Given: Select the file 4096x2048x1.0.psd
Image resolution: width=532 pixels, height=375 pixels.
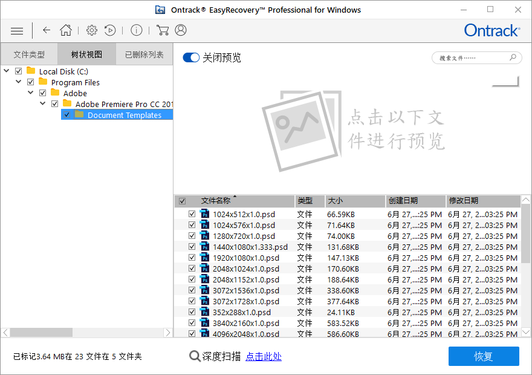Looking at the screenshot, I should point(246,334).
